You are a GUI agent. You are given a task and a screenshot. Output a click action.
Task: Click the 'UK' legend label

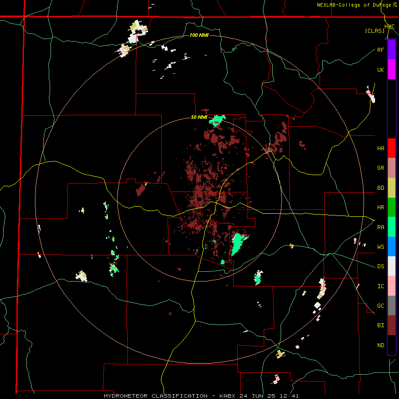[x=380, y=70]
